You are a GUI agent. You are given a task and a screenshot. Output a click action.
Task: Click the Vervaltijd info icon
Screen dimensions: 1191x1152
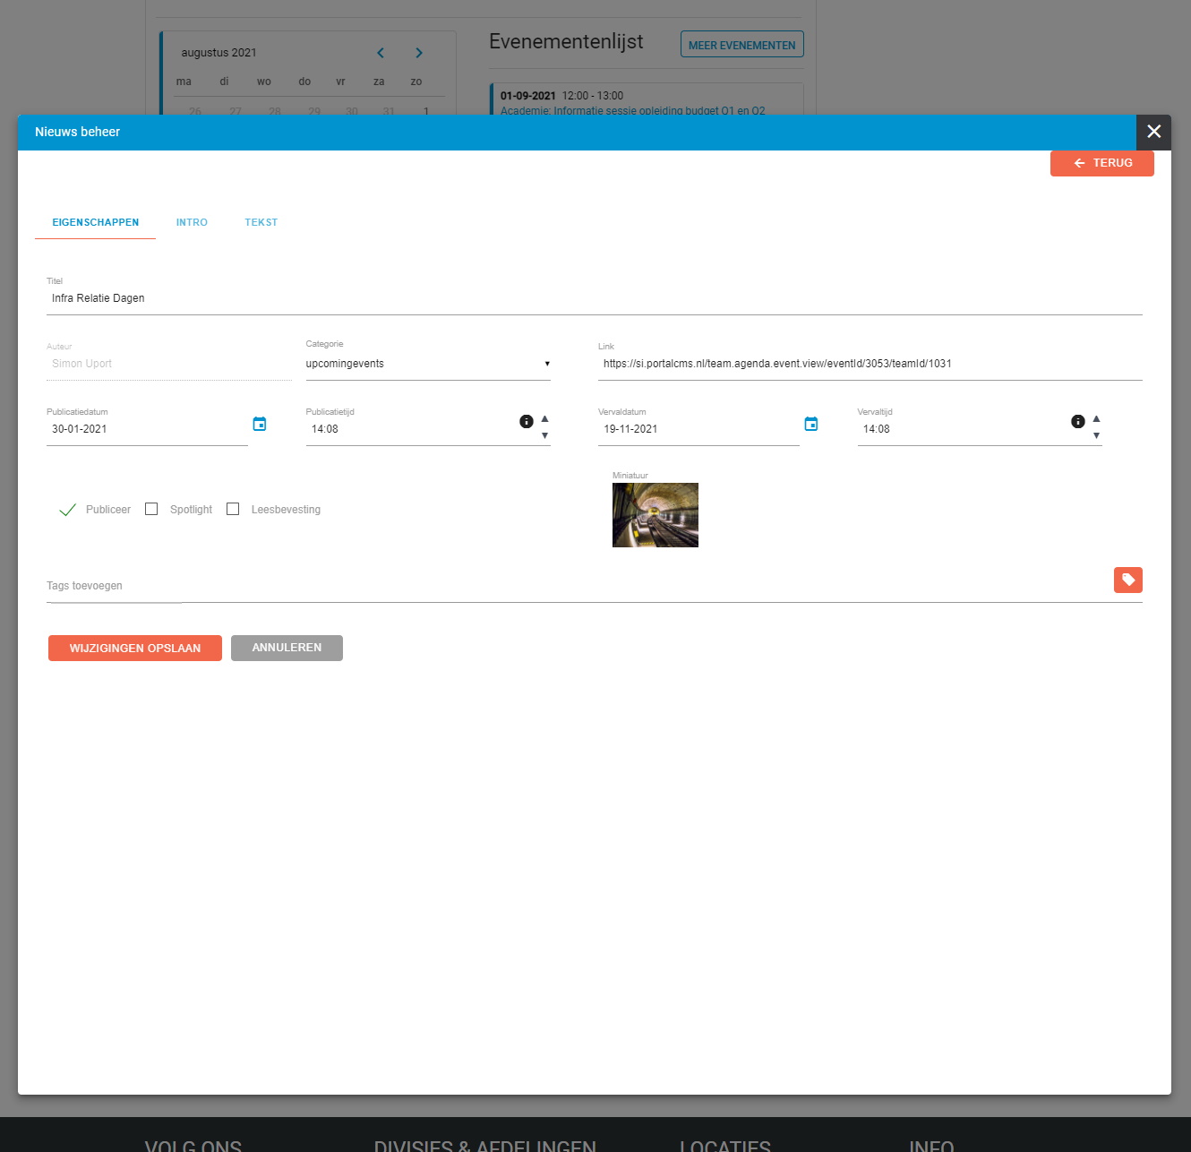[x=1078, y=421]
